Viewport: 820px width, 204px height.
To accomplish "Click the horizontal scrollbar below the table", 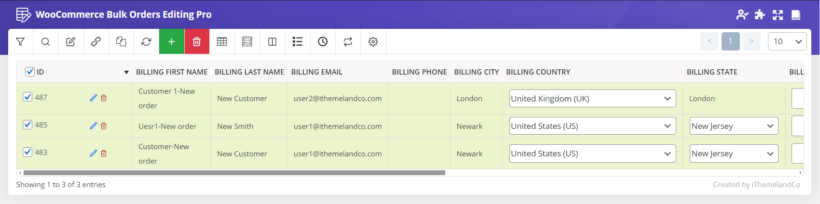I will point(234,173).
